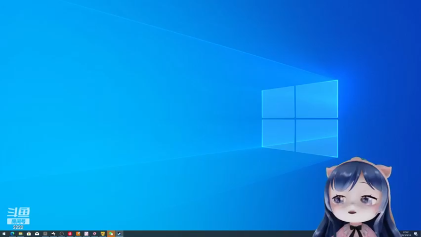
Task: Open the white pinwheel taskbar icon
Action: coord(54,234)
